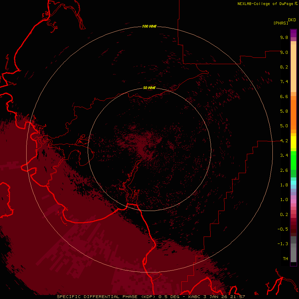Click the "-0.5" scale value
The width and height of the screenshot is (299, 299).
[283, 229]
